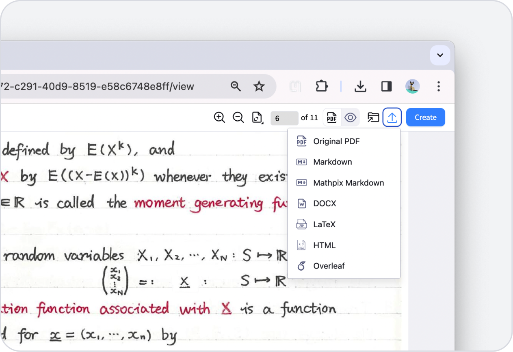The image size is (513, 352).
Task: Select Original PDF export option
Action: tap(344, 141)
